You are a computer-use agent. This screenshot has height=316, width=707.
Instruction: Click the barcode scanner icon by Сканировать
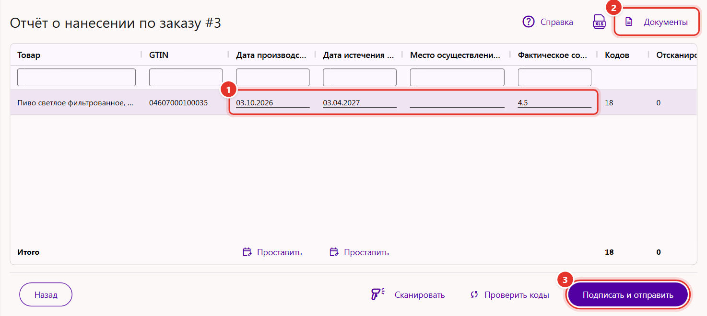(378, 295)
